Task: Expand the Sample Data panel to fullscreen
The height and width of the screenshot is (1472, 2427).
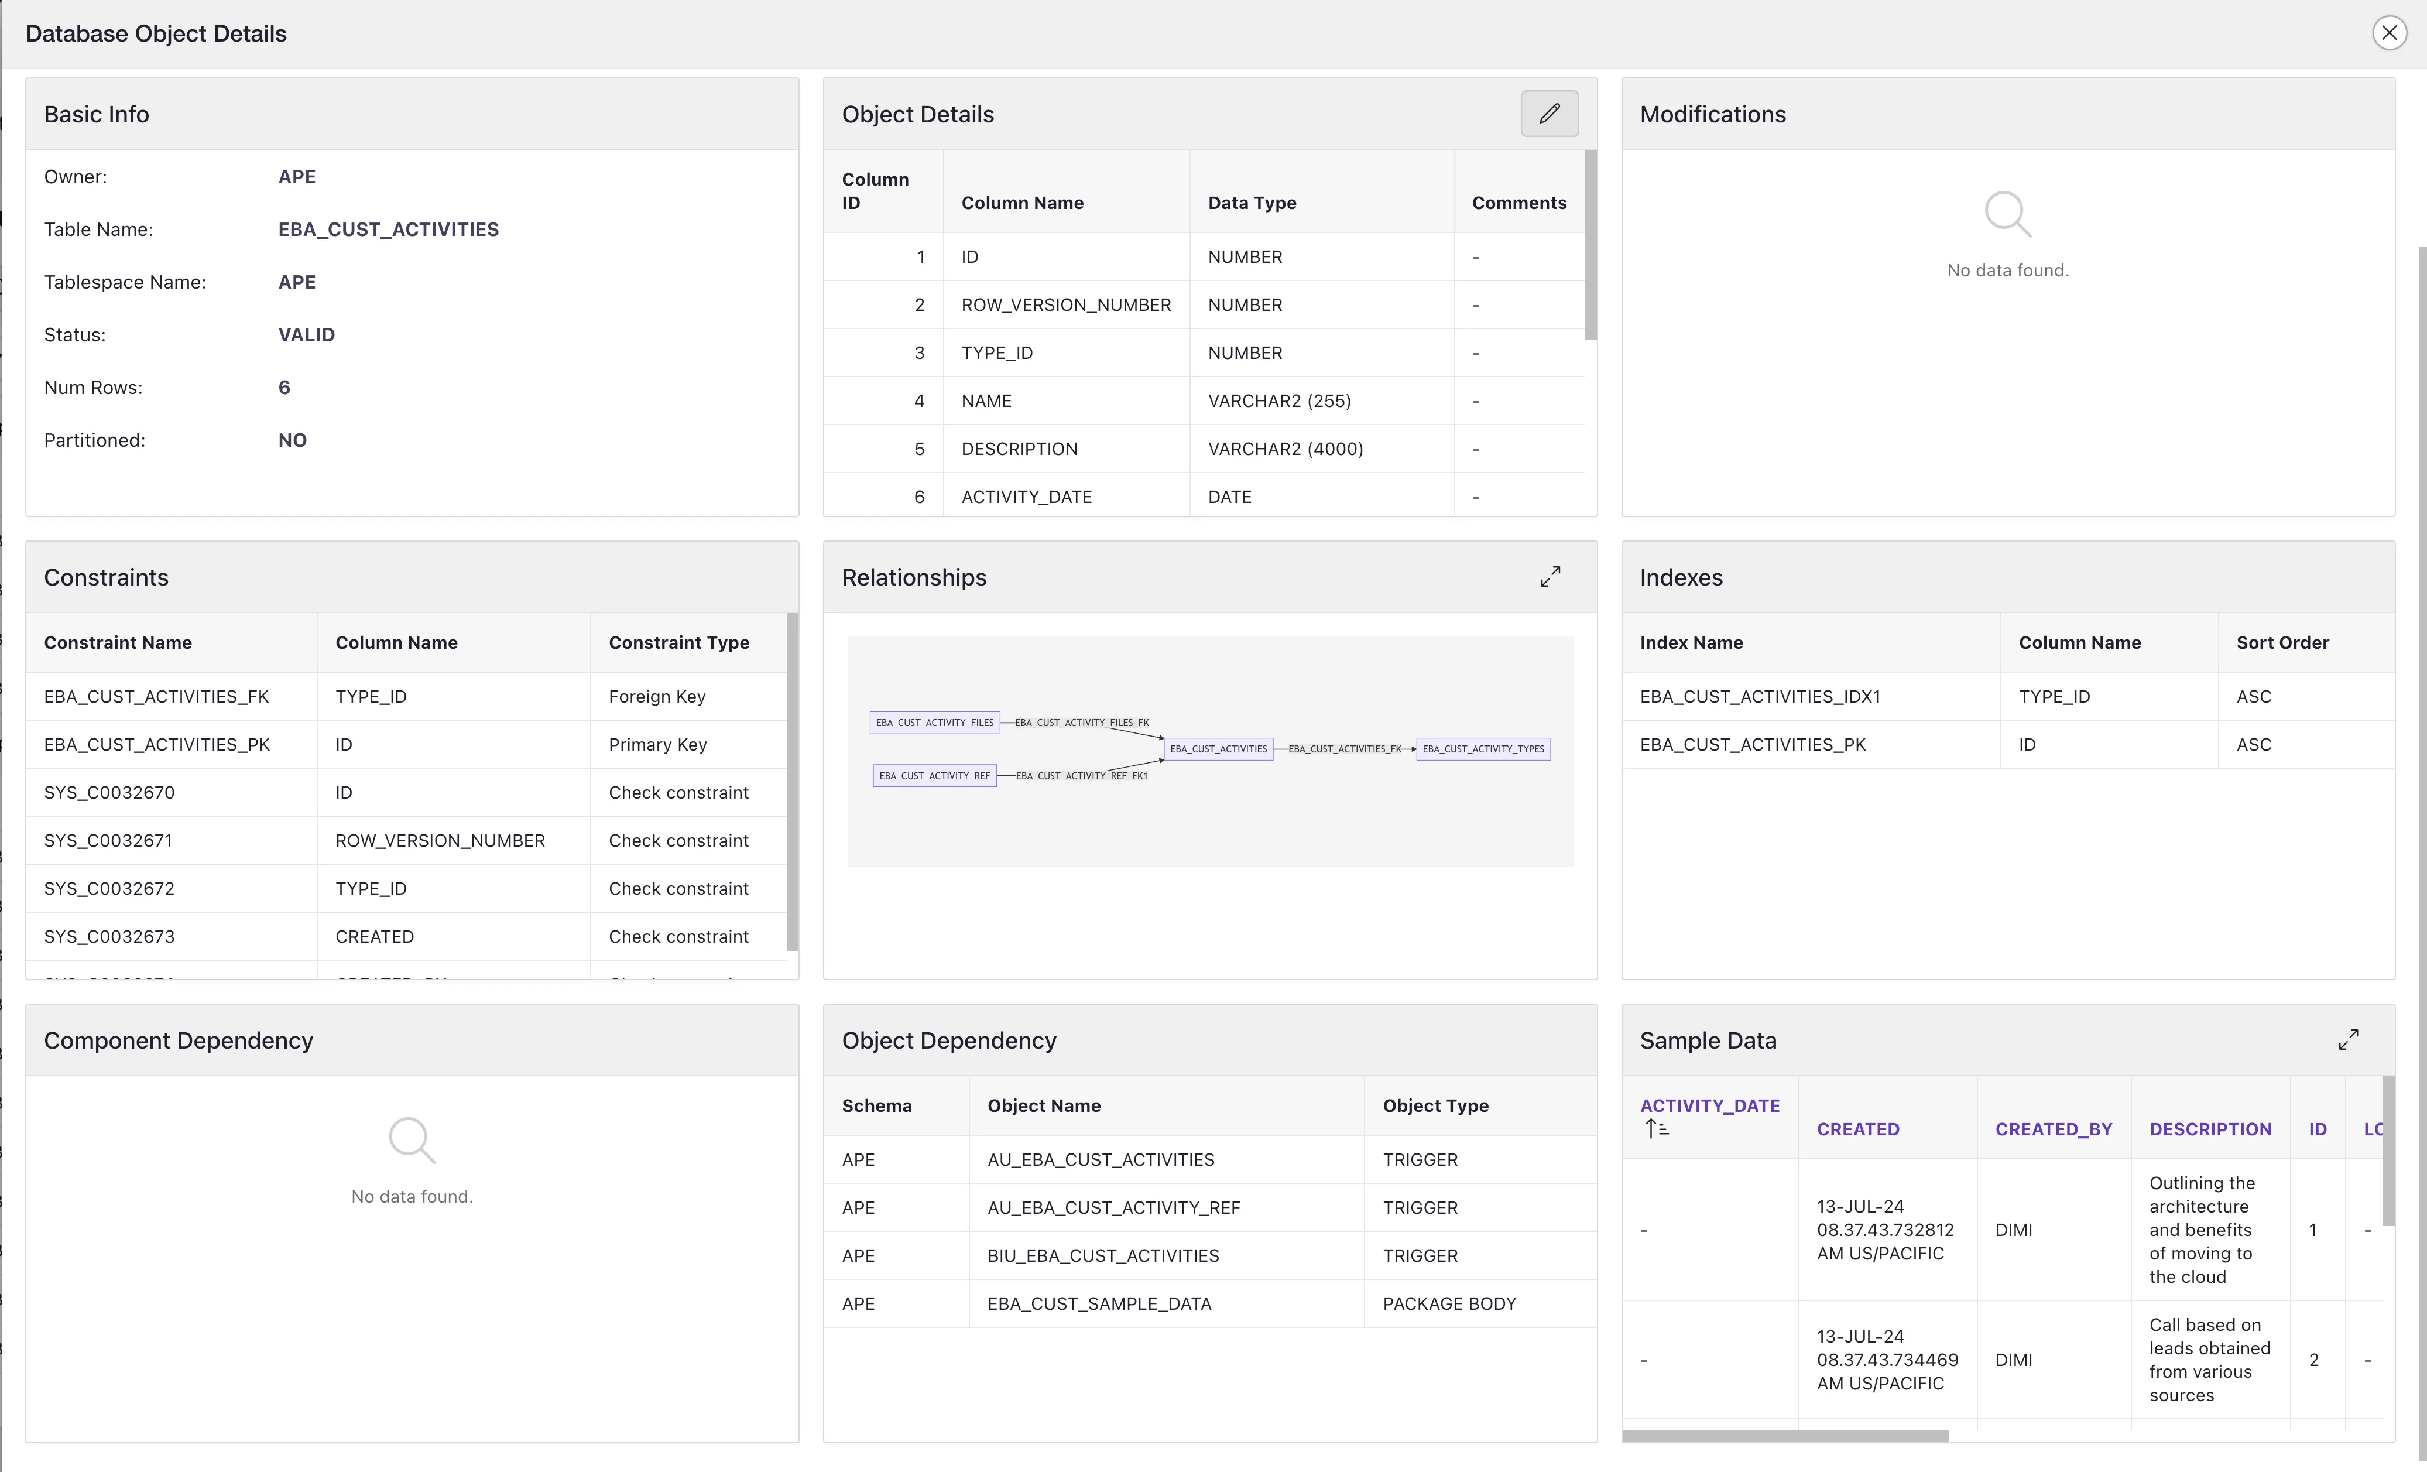Action: [x=2348, y=1039]
